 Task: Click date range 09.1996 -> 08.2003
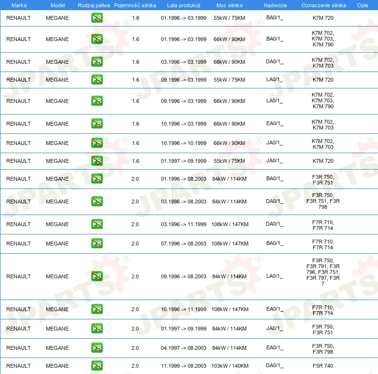coord(184,276)
